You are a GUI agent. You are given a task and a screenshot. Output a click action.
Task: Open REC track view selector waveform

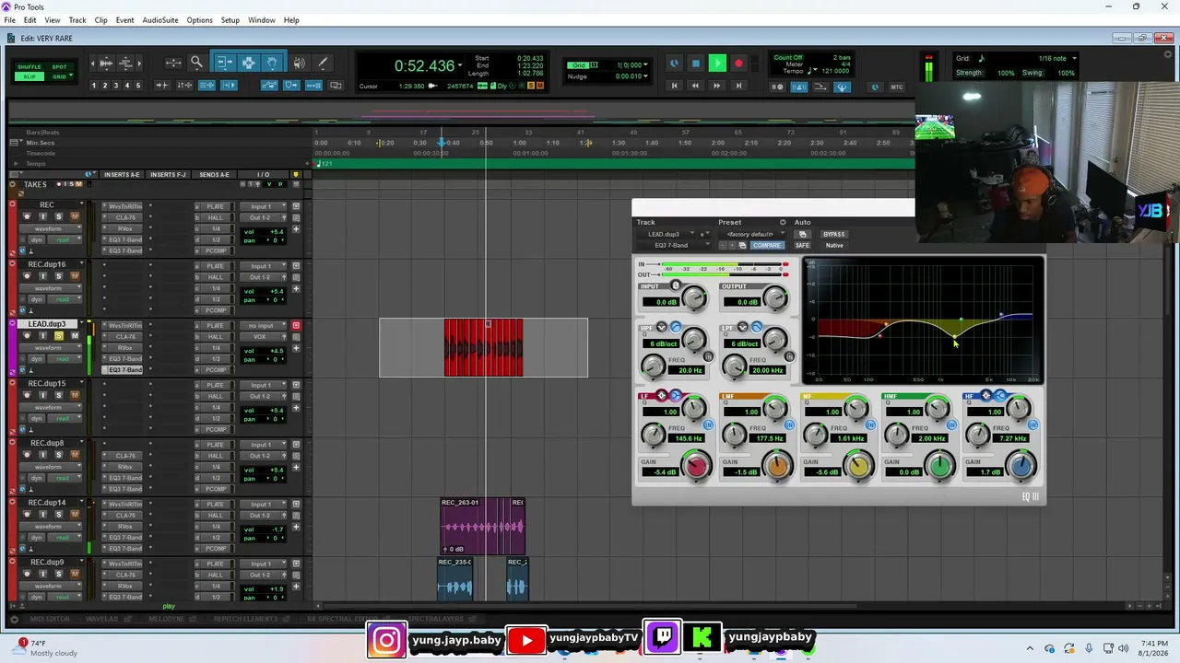(51, 228)
